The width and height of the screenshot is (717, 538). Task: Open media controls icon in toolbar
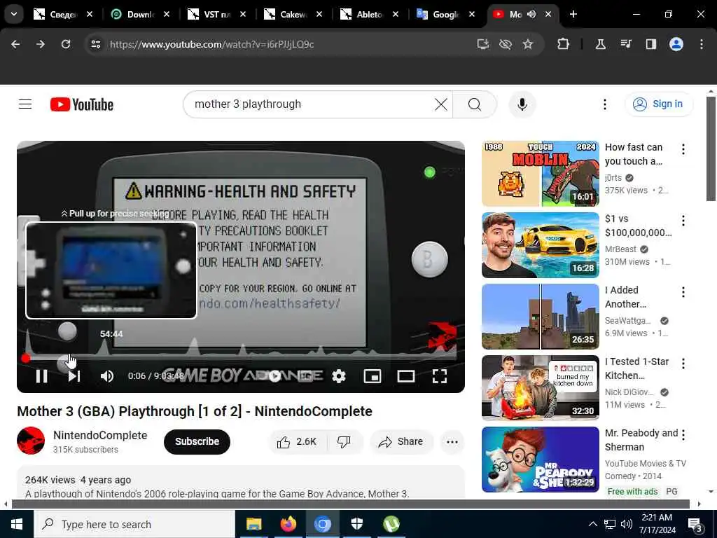tap(626, 44)
